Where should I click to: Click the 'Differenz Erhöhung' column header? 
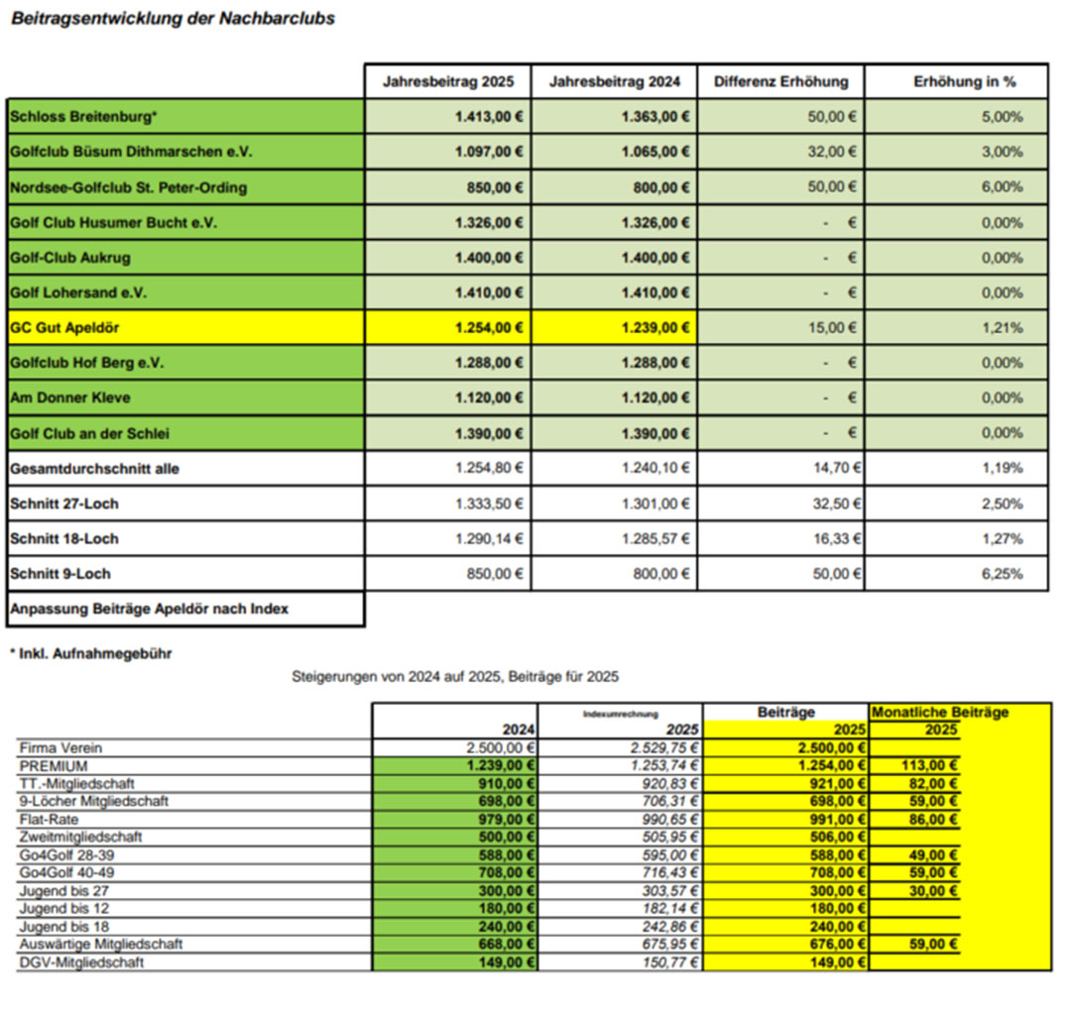[780, 82]
